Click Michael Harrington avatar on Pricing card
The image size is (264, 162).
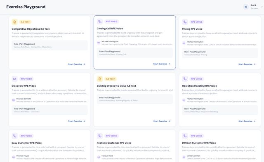[184, 43]
